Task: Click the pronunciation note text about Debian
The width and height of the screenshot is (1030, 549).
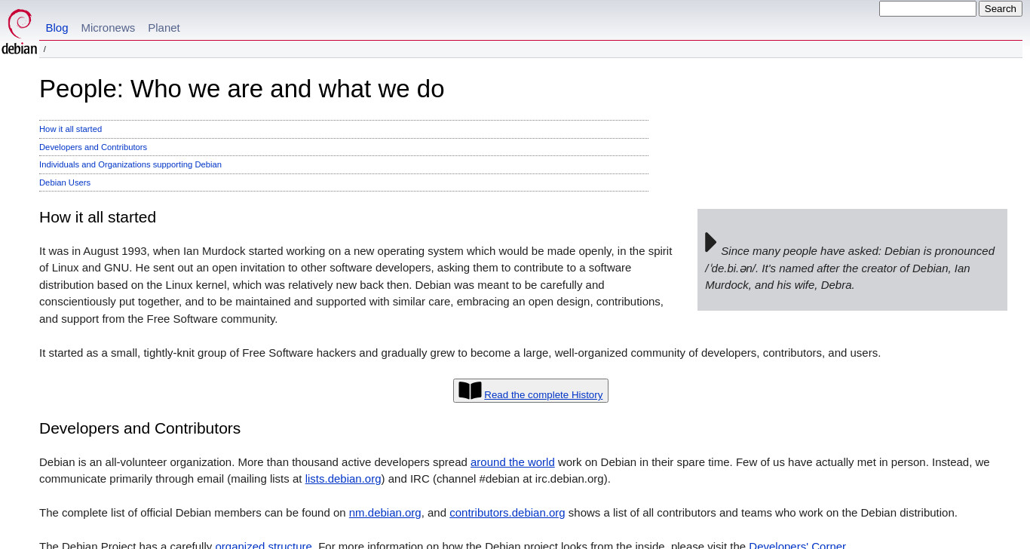Action: coord(850,268)
